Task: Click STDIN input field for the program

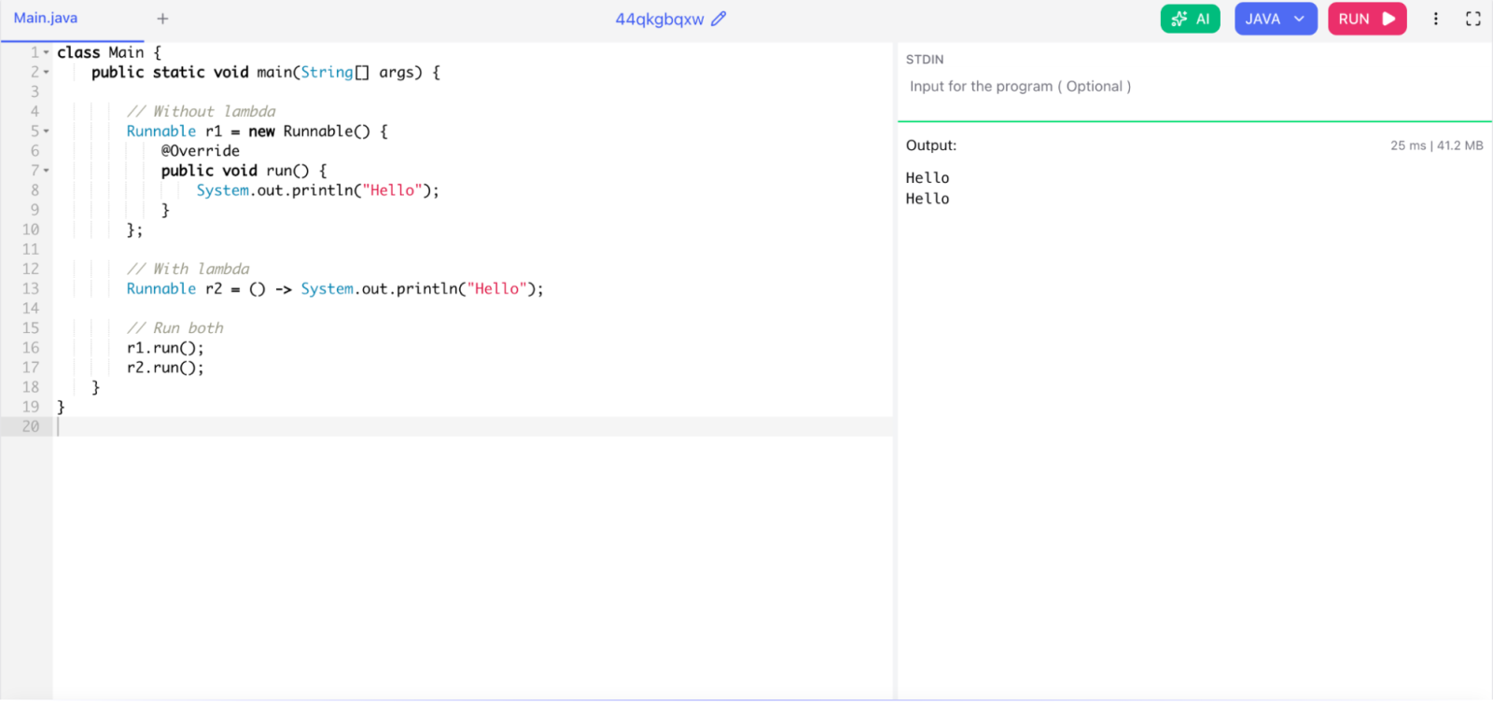Action: 1194,87
